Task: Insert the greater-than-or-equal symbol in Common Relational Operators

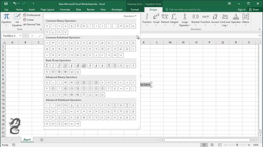Action: coord(78,43)
